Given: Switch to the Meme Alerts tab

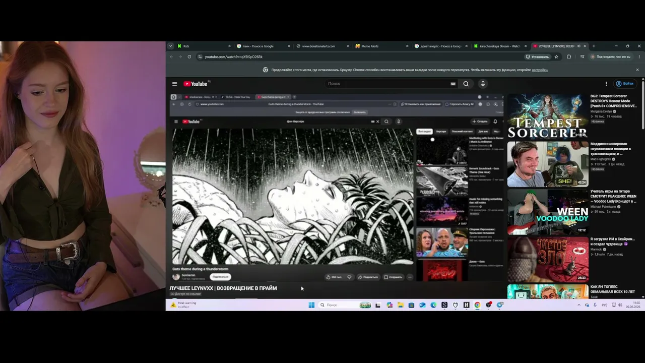Looking at the screenshot, I should 382,46.
